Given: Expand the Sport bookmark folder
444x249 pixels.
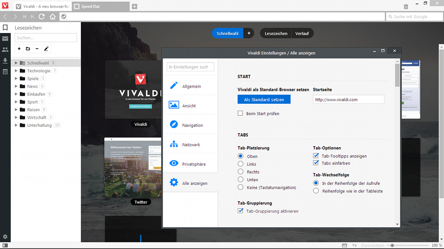Looking at the screenshot, I should (x=16, y=102).
